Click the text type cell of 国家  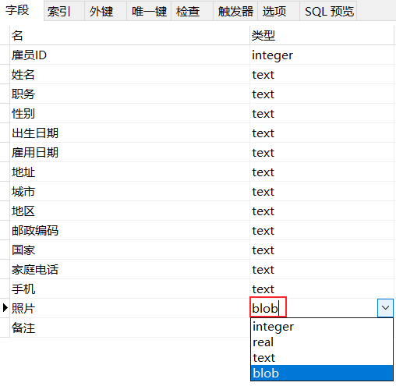(x=322, y=250)
